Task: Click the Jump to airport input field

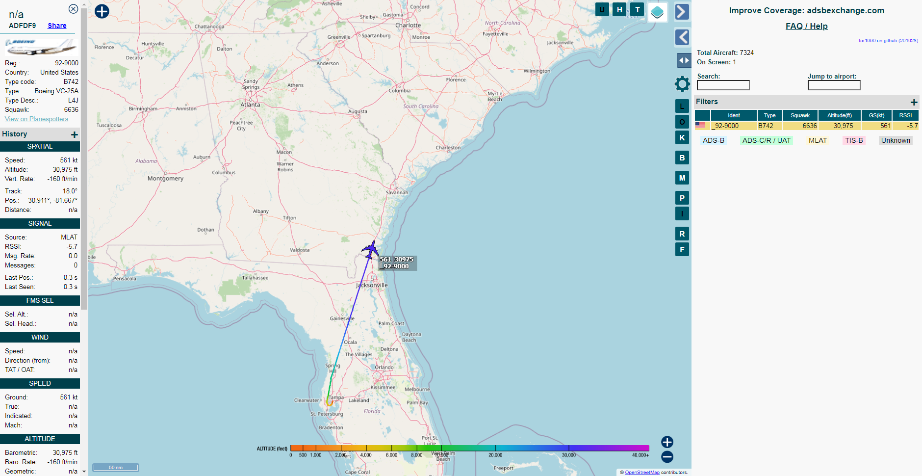Action: [x=834, y=85]
